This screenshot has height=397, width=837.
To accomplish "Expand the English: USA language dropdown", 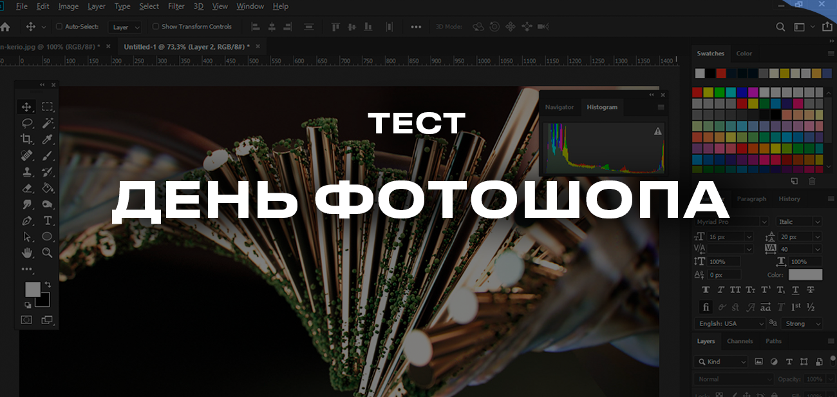I will tap(730, 324).
